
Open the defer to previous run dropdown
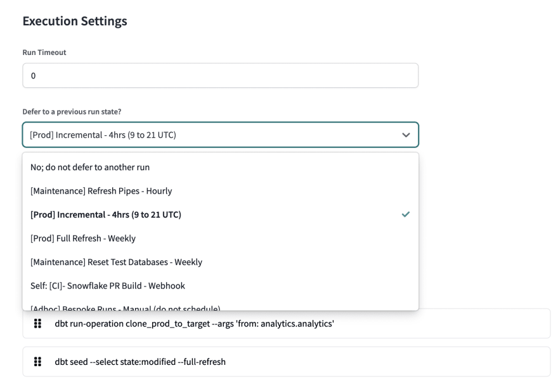220,135
